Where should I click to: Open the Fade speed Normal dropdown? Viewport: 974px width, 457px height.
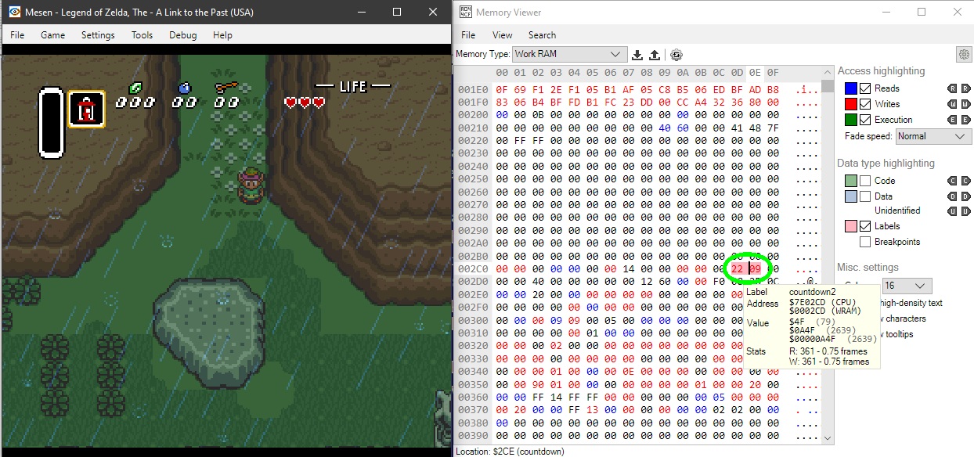(933, 136)
